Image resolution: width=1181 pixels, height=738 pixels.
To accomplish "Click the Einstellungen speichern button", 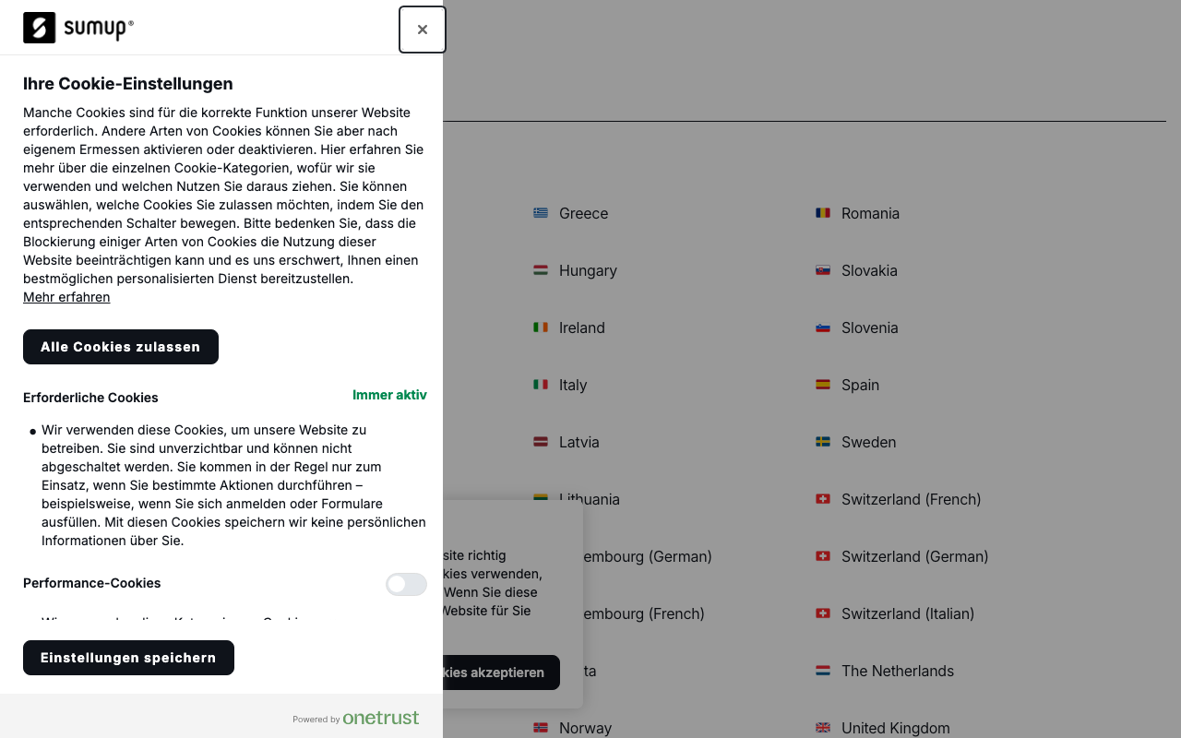I will point(128,658).
